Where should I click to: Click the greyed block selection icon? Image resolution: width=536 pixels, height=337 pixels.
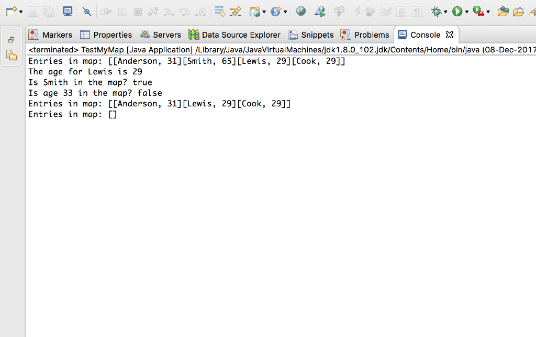pos(401,12)
